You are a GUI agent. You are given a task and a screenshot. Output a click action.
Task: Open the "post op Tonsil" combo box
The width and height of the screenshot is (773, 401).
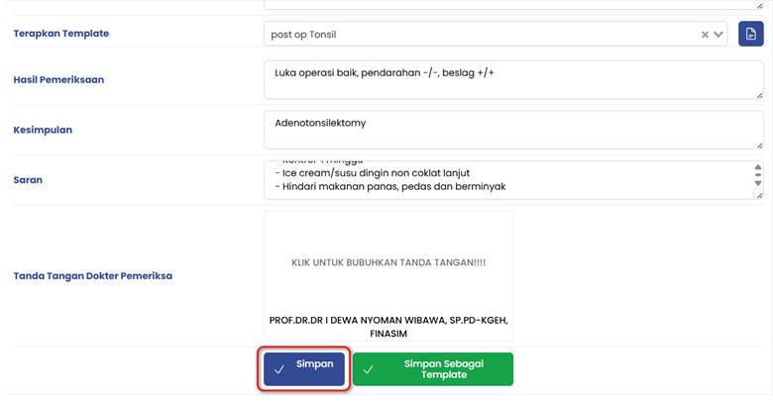(476, 35)
